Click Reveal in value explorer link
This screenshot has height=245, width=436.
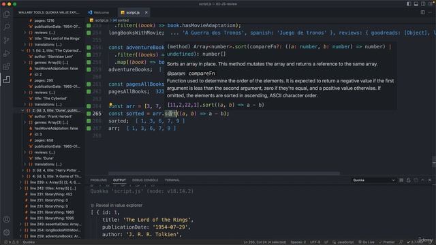pyautogui.click(x=119, y=206)
